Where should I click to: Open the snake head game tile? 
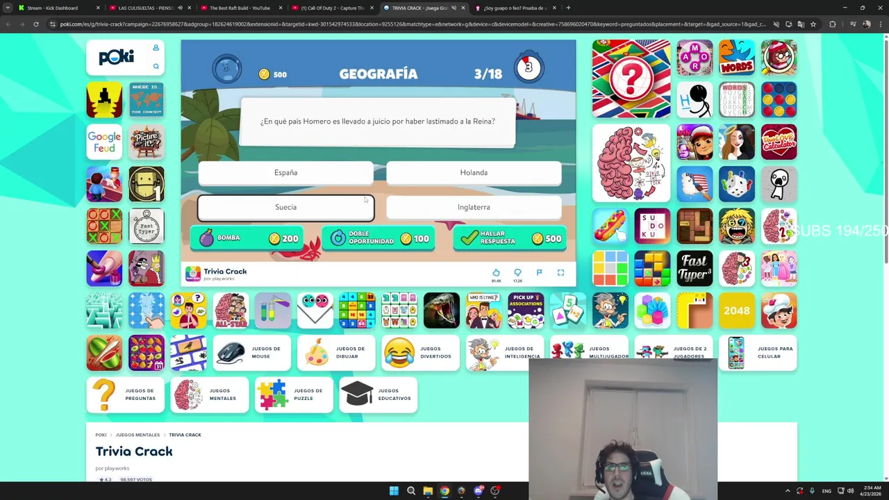pos(442,310)
